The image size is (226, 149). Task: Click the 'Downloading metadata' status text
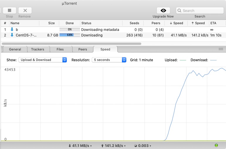click(100, 30)
